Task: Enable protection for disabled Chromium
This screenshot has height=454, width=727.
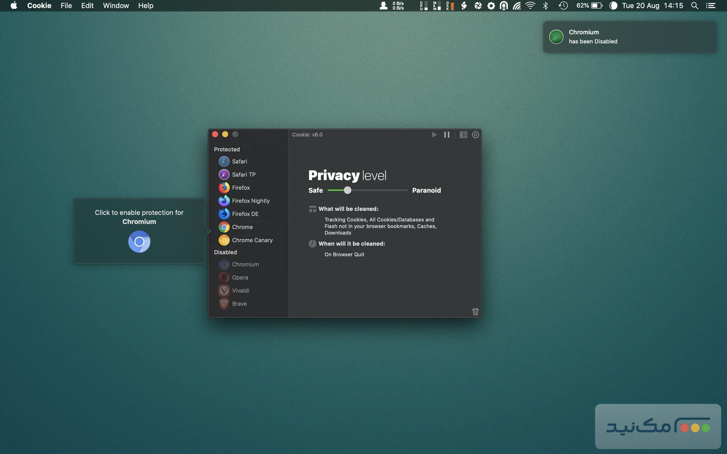Action: [245, 264]
